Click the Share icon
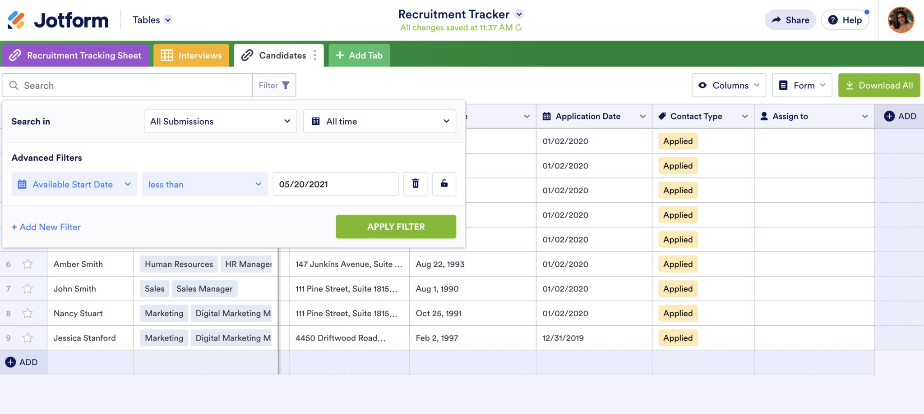 pos(776,20)
